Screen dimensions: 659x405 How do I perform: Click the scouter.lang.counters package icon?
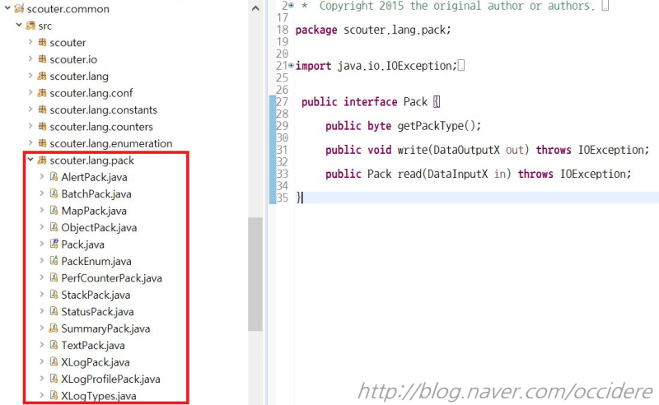42,126
